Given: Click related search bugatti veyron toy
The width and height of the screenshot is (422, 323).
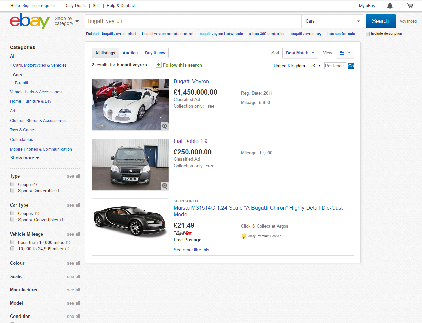Looking at the screenshot, I should coord(306,34).
